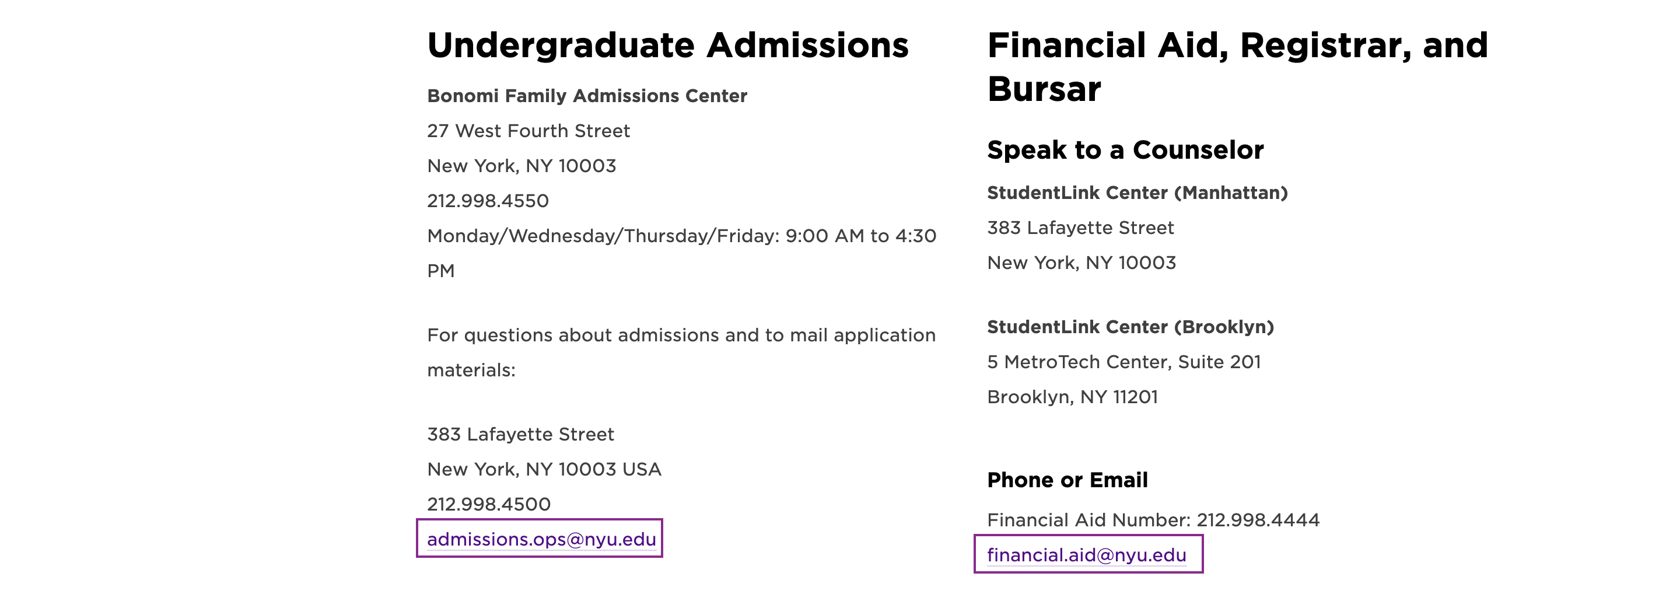Click the Speak to a Counselor subheading
This screenshot has width=1659, height=601.
1125,149
